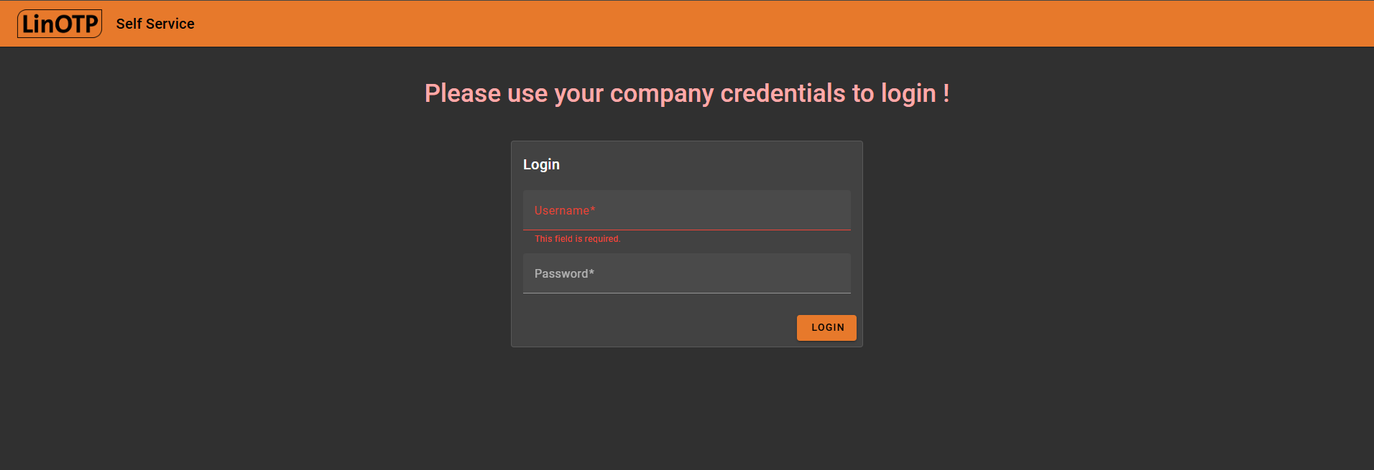The image size is (1374, 470).
Task: Click the dark background below the login card
Action: 687,409
